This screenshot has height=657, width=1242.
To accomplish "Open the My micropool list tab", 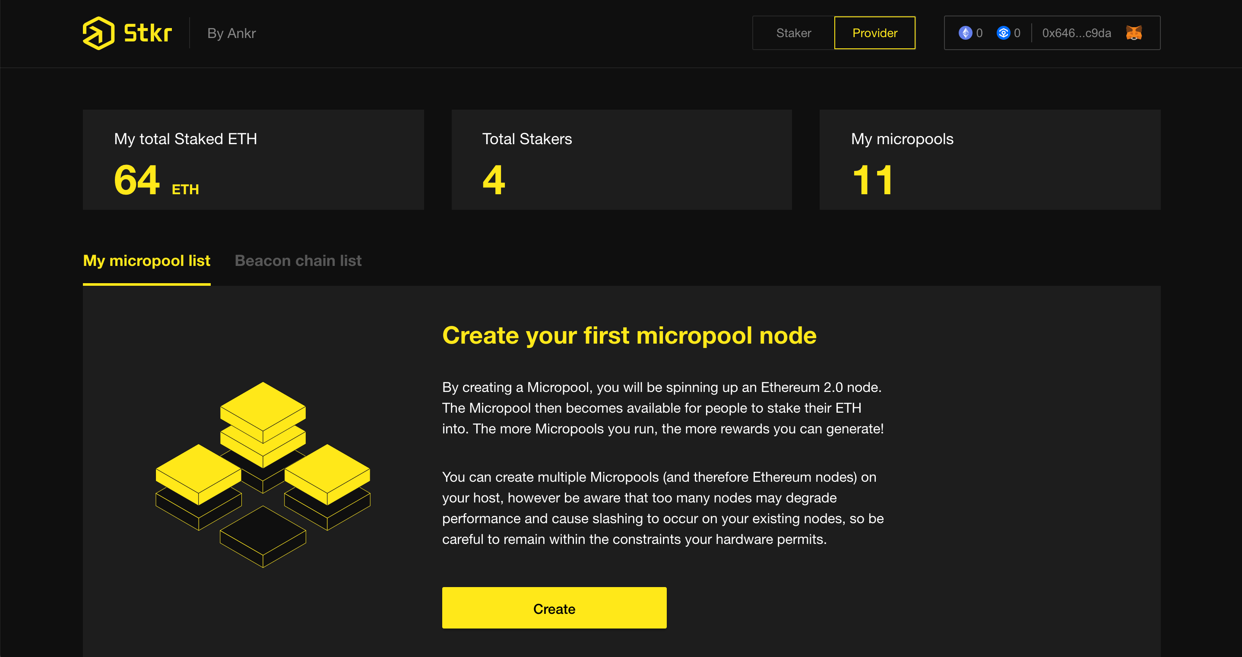I will (146, 261).
